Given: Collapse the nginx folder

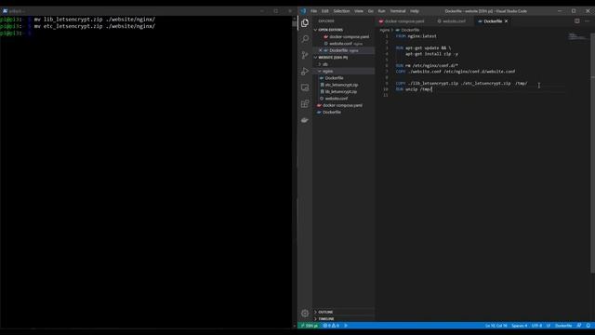Looking at the screenshot, I should (x=327, y=71).
